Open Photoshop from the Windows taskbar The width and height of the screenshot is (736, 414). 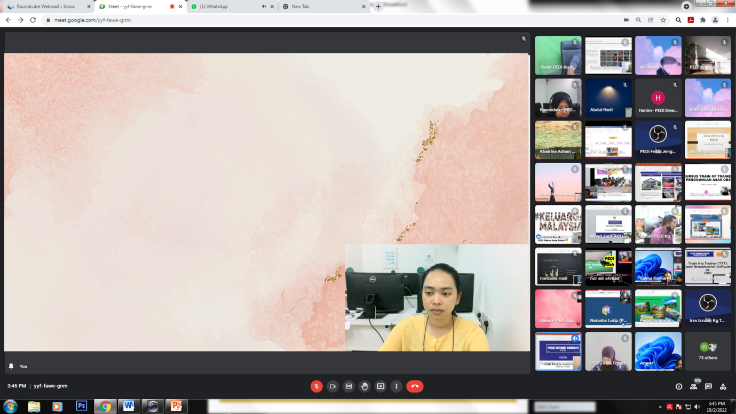[81, 406]
